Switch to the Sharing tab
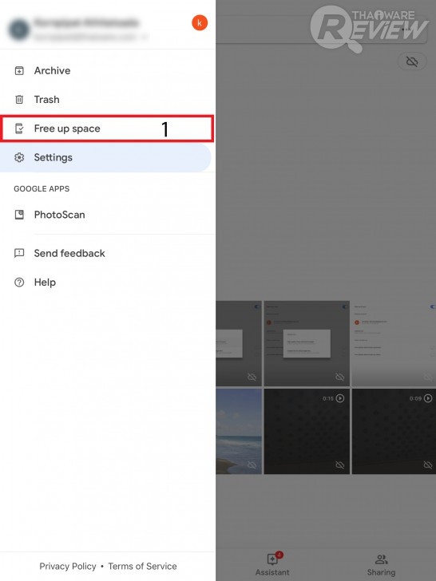This screenshot has width=436, height=581. [381, 565]
